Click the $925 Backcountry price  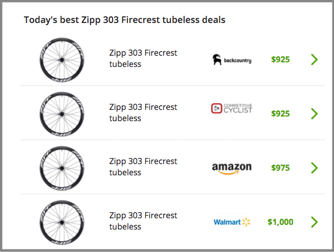point(280,59)
